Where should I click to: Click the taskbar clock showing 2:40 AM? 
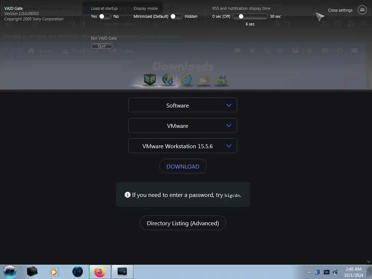coord(353,272)
